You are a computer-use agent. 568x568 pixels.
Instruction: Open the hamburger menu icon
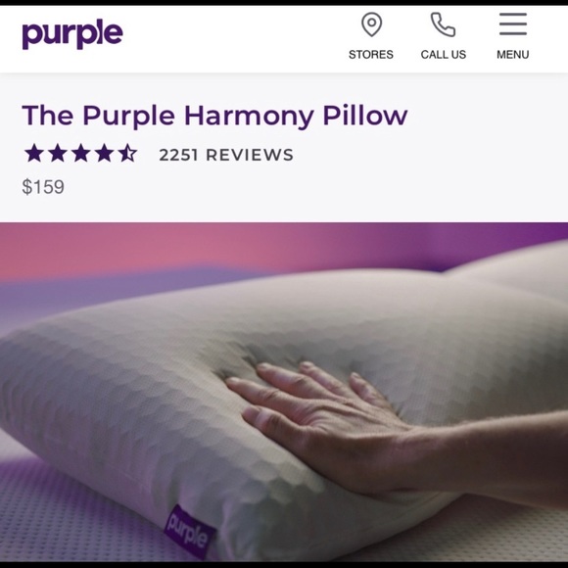pyautogui.click(x=513, y=24)
